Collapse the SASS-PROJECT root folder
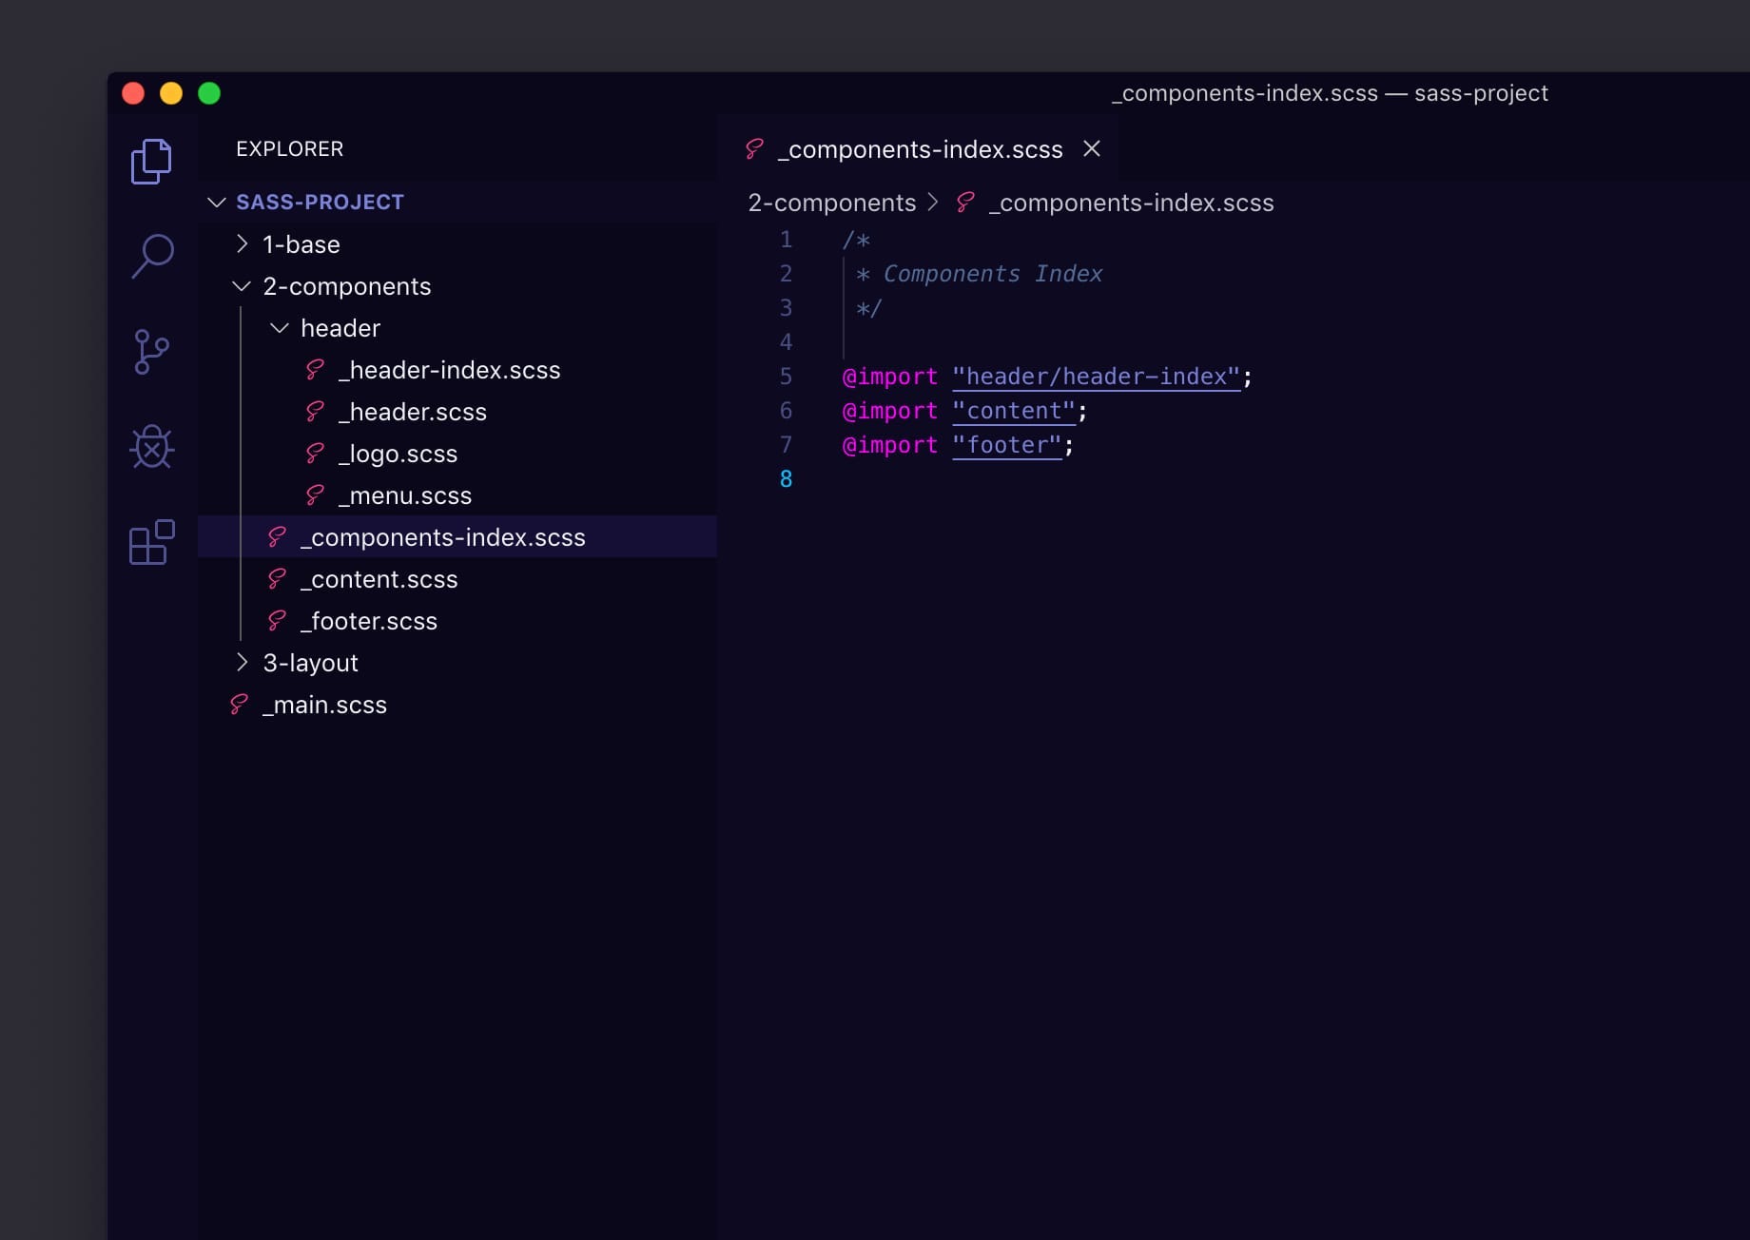This screenshot has height=1240, width=1750. (216, 202)
